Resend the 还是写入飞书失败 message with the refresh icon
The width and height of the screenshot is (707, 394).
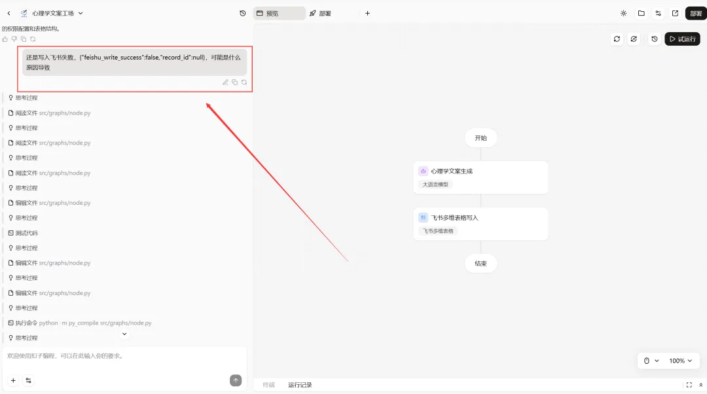tap(244, 82)
